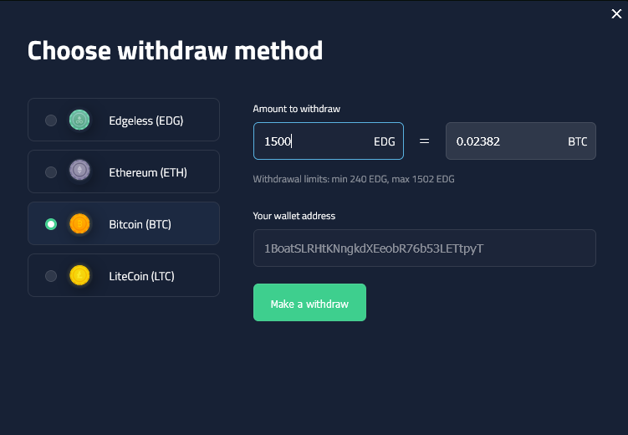Click the BTC suffix in converted field
Screen dimensions: 628x435
578,141
